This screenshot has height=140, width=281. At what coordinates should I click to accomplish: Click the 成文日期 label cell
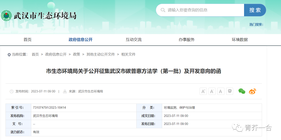pyautogui.click(x=149, y=116)
